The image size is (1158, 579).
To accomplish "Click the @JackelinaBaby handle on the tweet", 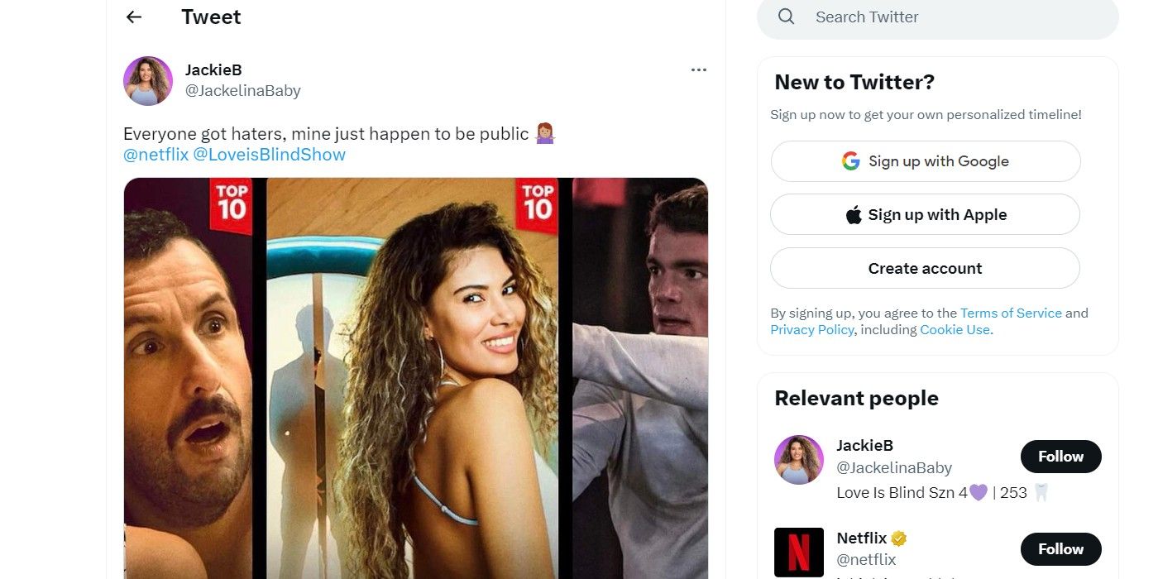I will (242, 91).
